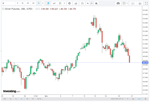
Task: Select candlestick chart style icon
Action: coord(48,3)
